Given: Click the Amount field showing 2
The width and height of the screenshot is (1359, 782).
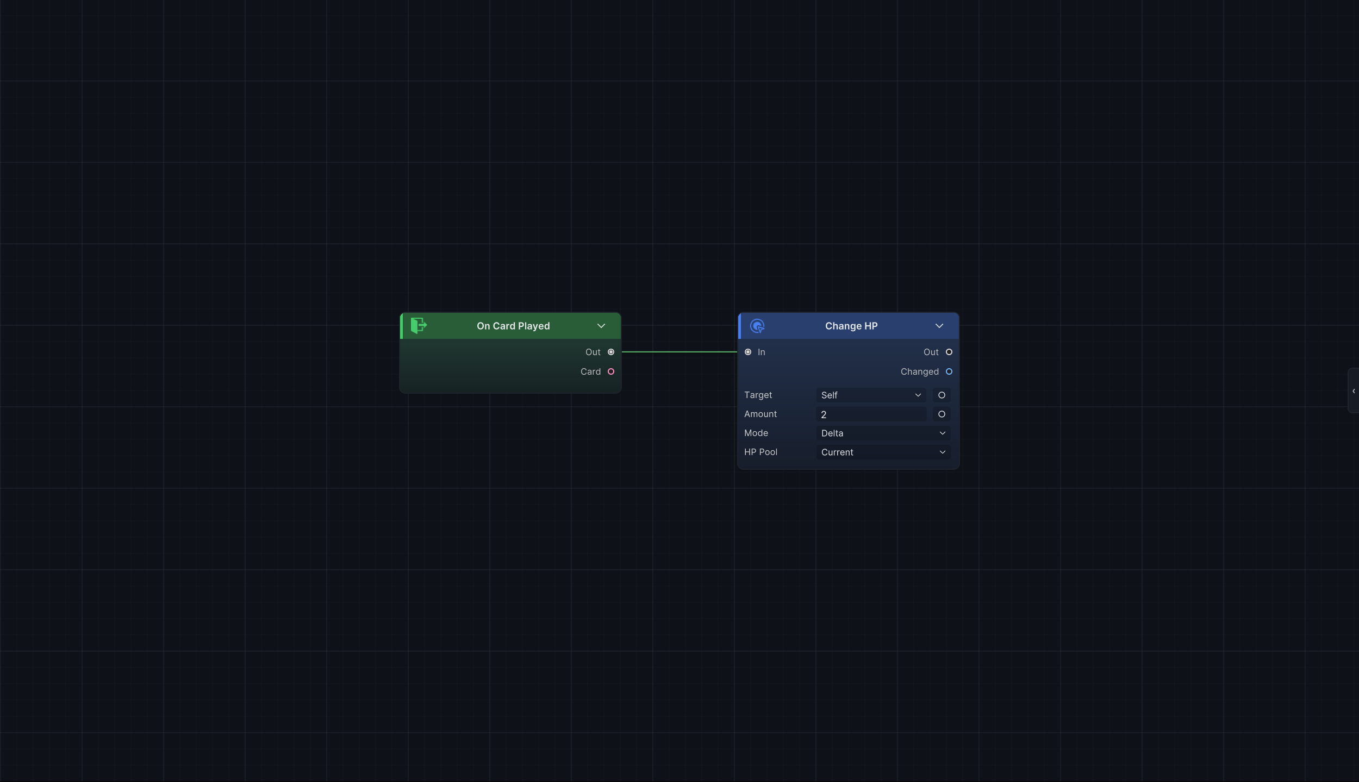Looking at the screenshot, I should tap(871, 414).
